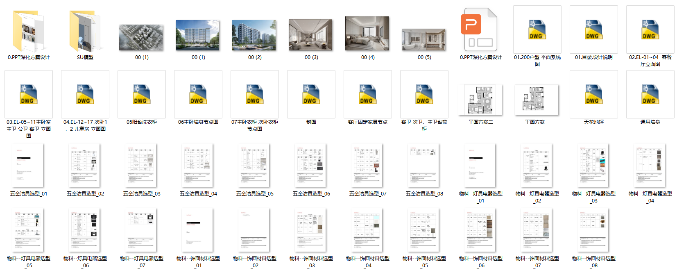Select the 平面方案二 floor plan image
The height and width of the screenshot is (275, 677).
pyautogui.click(x=480, y=100)
